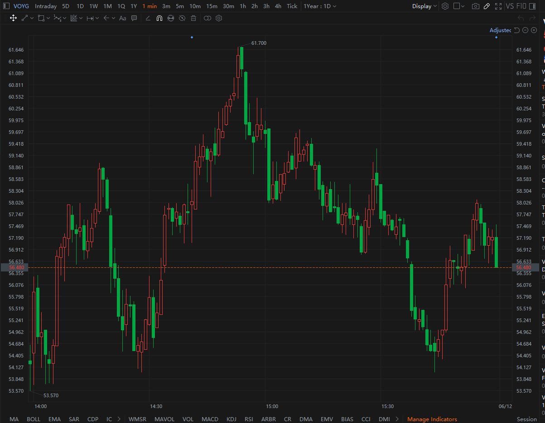Open chart settings gear beside Display

(x=445, y=6)
